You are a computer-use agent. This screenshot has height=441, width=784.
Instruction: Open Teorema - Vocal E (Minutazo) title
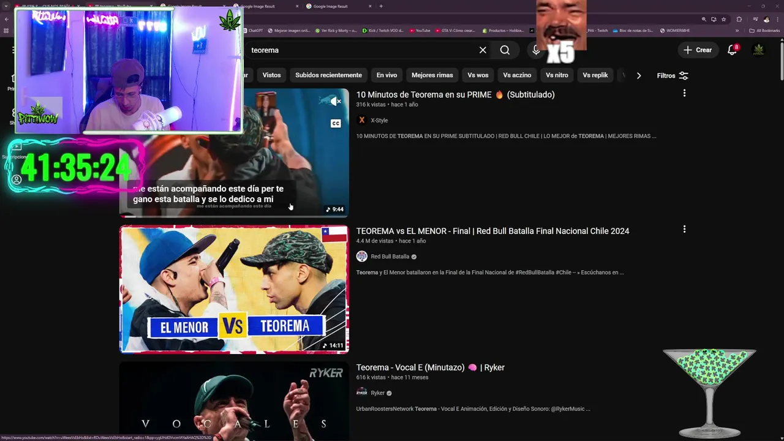430,367
